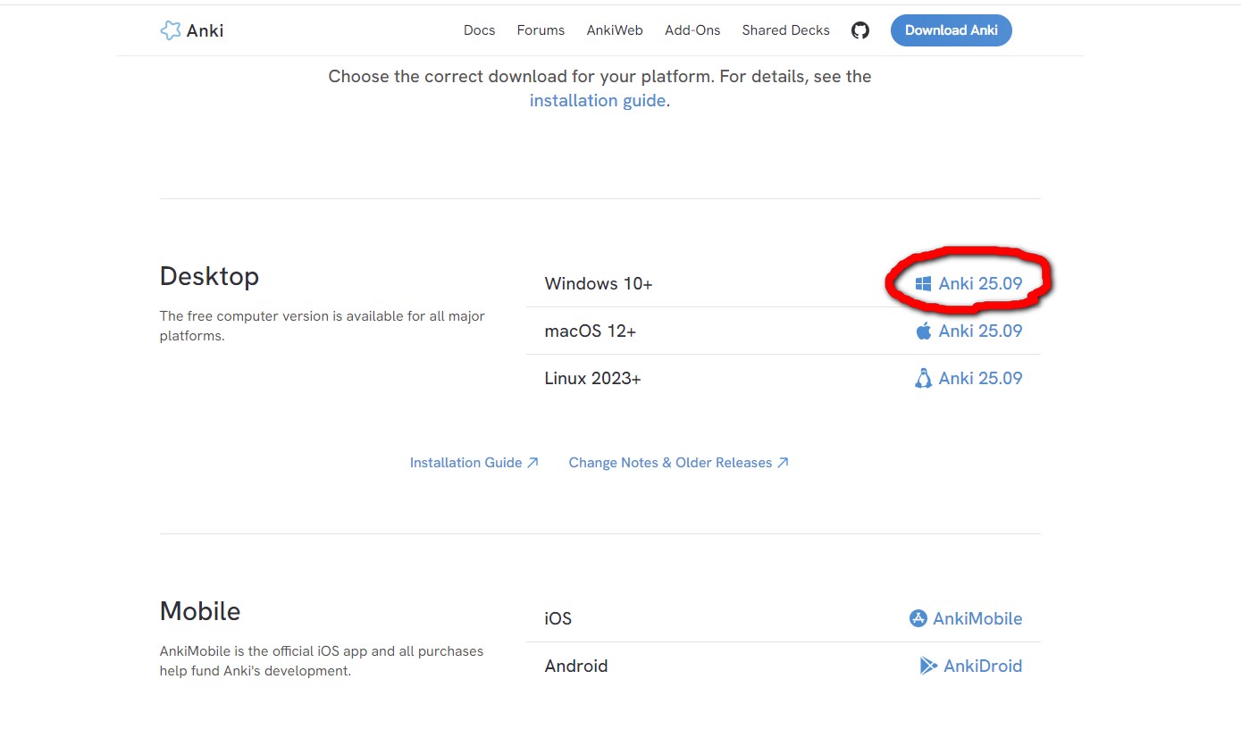Click the Apple logo icon
The height and width of the screenshot is (738, 1241).
pos(923,331)
